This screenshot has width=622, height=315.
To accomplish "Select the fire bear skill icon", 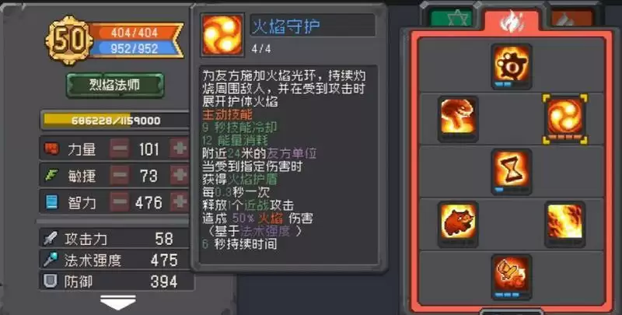I will [x=458, y=224].
